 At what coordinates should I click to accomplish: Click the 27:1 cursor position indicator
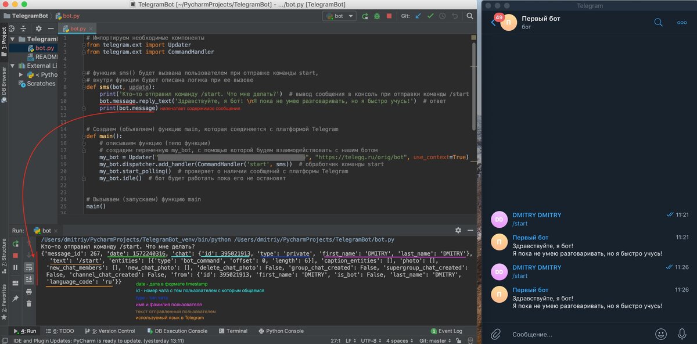[x=335, y=340]
